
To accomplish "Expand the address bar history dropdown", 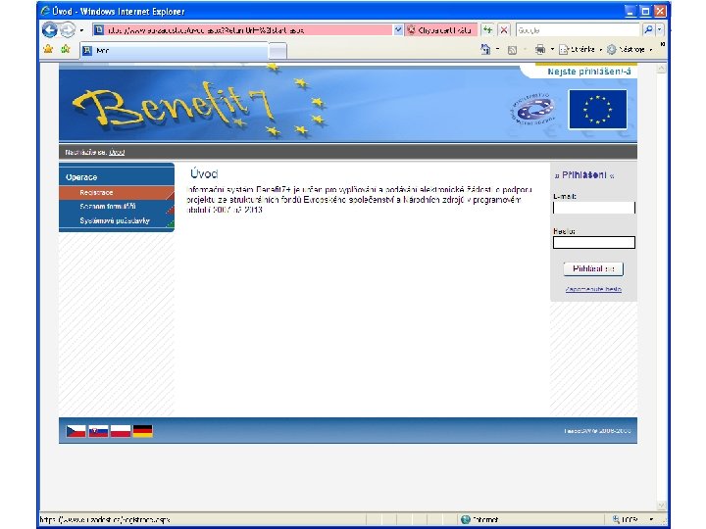I will (398, 30).
